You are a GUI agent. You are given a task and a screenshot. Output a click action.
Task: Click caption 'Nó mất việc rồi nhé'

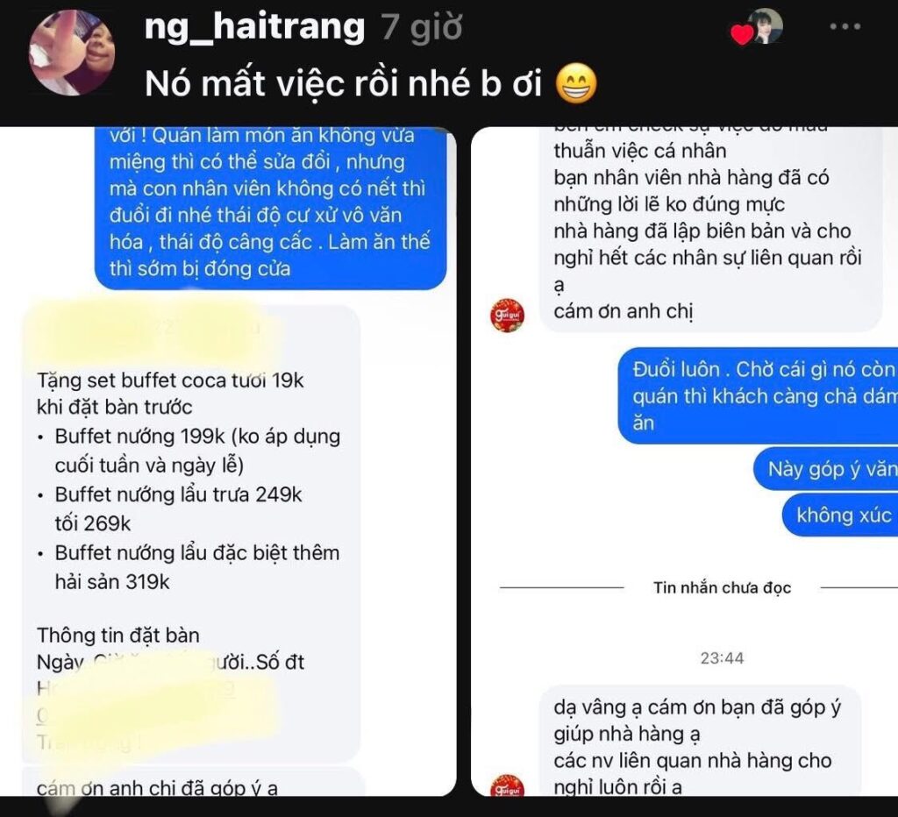[343, 84]
